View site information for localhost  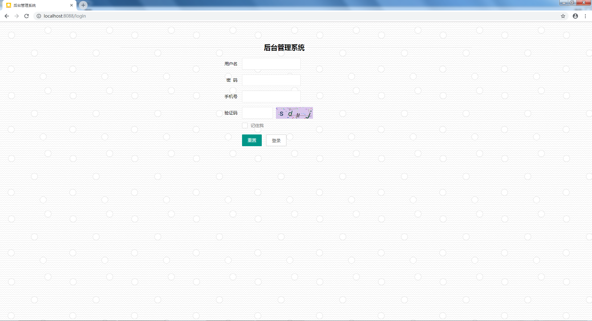click(x=39, y=16)
